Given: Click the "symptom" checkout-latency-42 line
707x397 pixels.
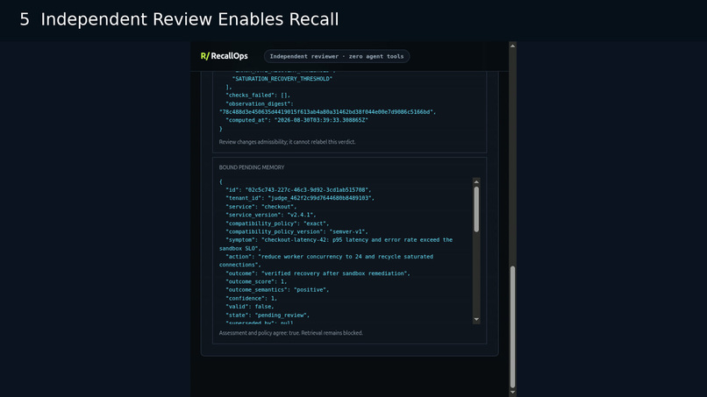Looking at the screenshot, I should tap(336, 245).
